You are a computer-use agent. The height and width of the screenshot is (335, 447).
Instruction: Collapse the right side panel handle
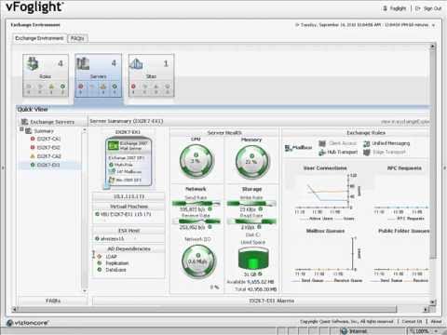444,167
